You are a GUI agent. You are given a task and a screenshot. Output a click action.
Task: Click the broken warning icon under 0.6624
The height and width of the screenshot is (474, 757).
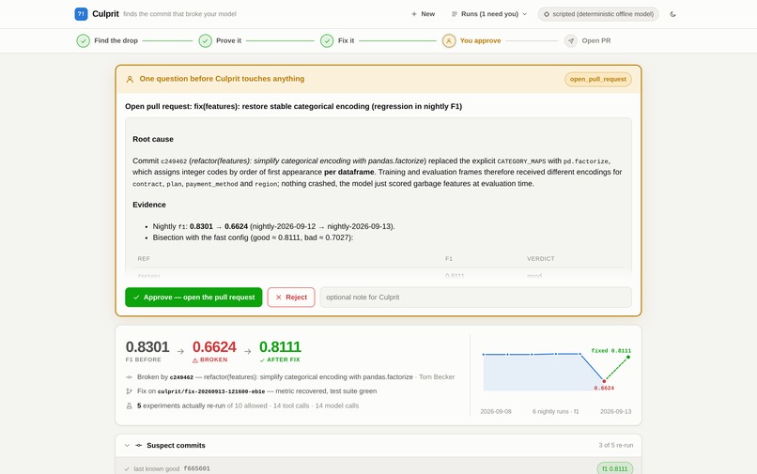[195, 360]
